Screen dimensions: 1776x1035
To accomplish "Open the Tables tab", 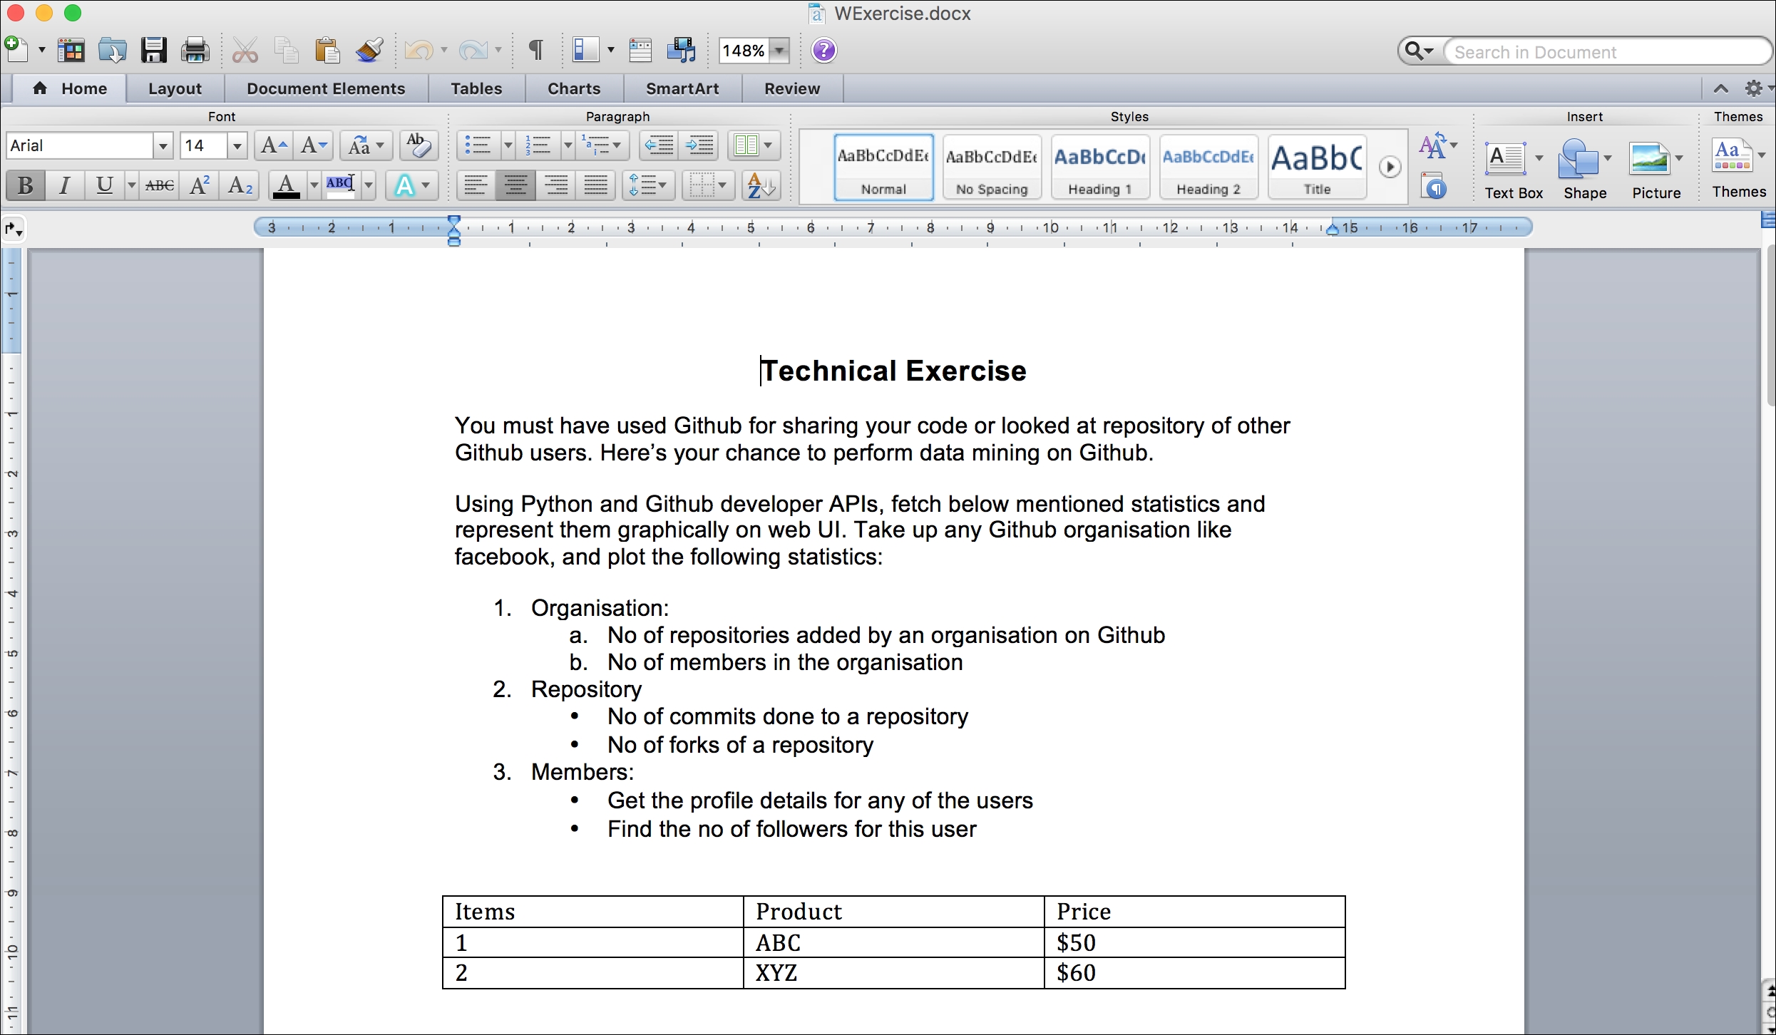I will coord(476,89).
